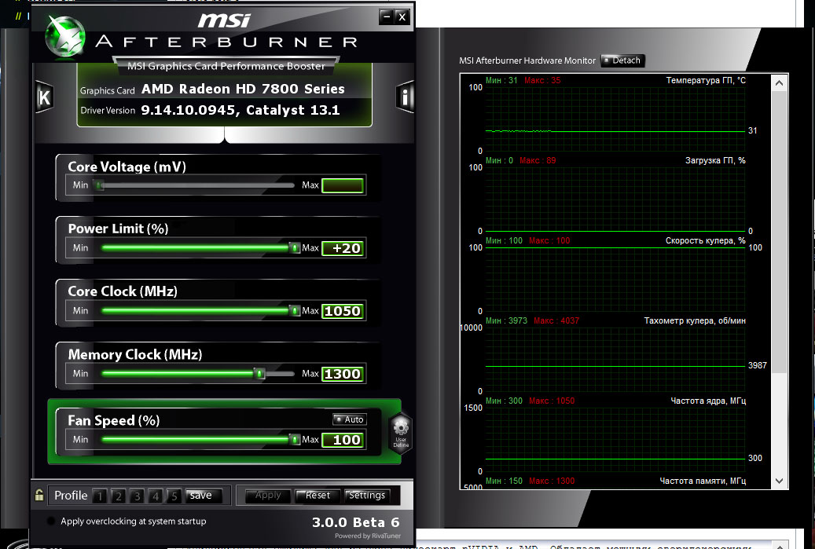Click the driver version 'Catalyst 13.1' text

pos(292,110)
